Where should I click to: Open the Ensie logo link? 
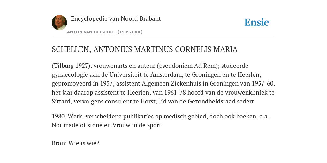click(x=257, y=22)
